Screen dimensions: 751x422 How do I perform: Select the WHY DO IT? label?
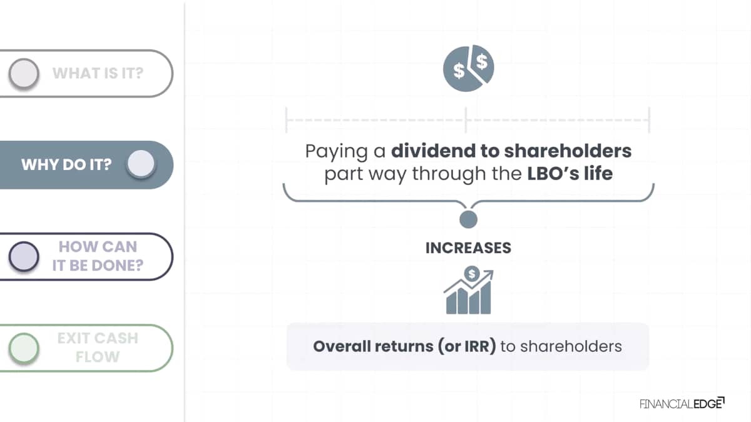point(66,165)
